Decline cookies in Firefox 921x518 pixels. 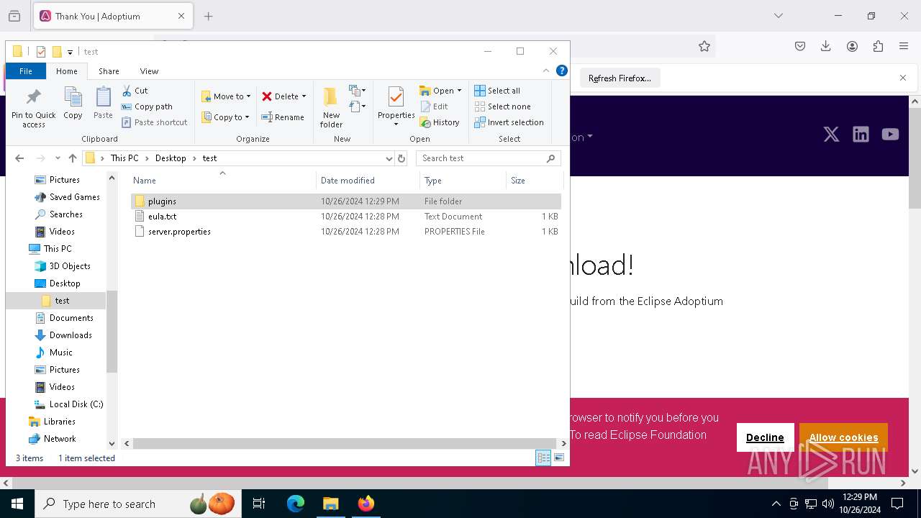(x=765, y=437)
